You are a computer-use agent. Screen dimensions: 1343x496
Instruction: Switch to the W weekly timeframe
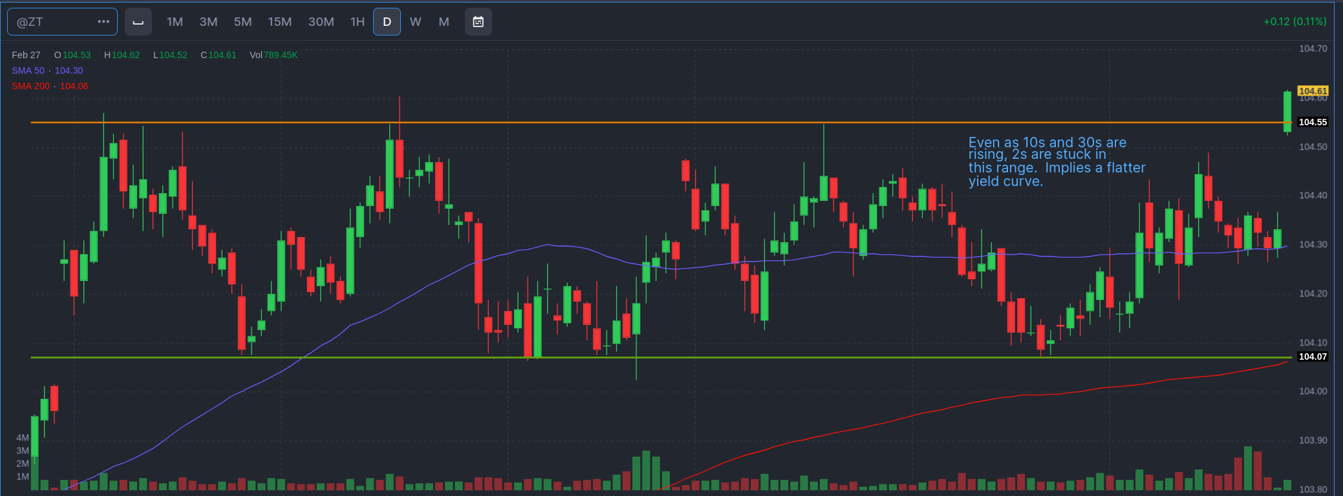point(415,22)
